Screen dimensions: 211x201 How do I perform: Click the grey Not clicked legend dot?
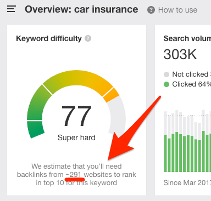click(166, 74)
